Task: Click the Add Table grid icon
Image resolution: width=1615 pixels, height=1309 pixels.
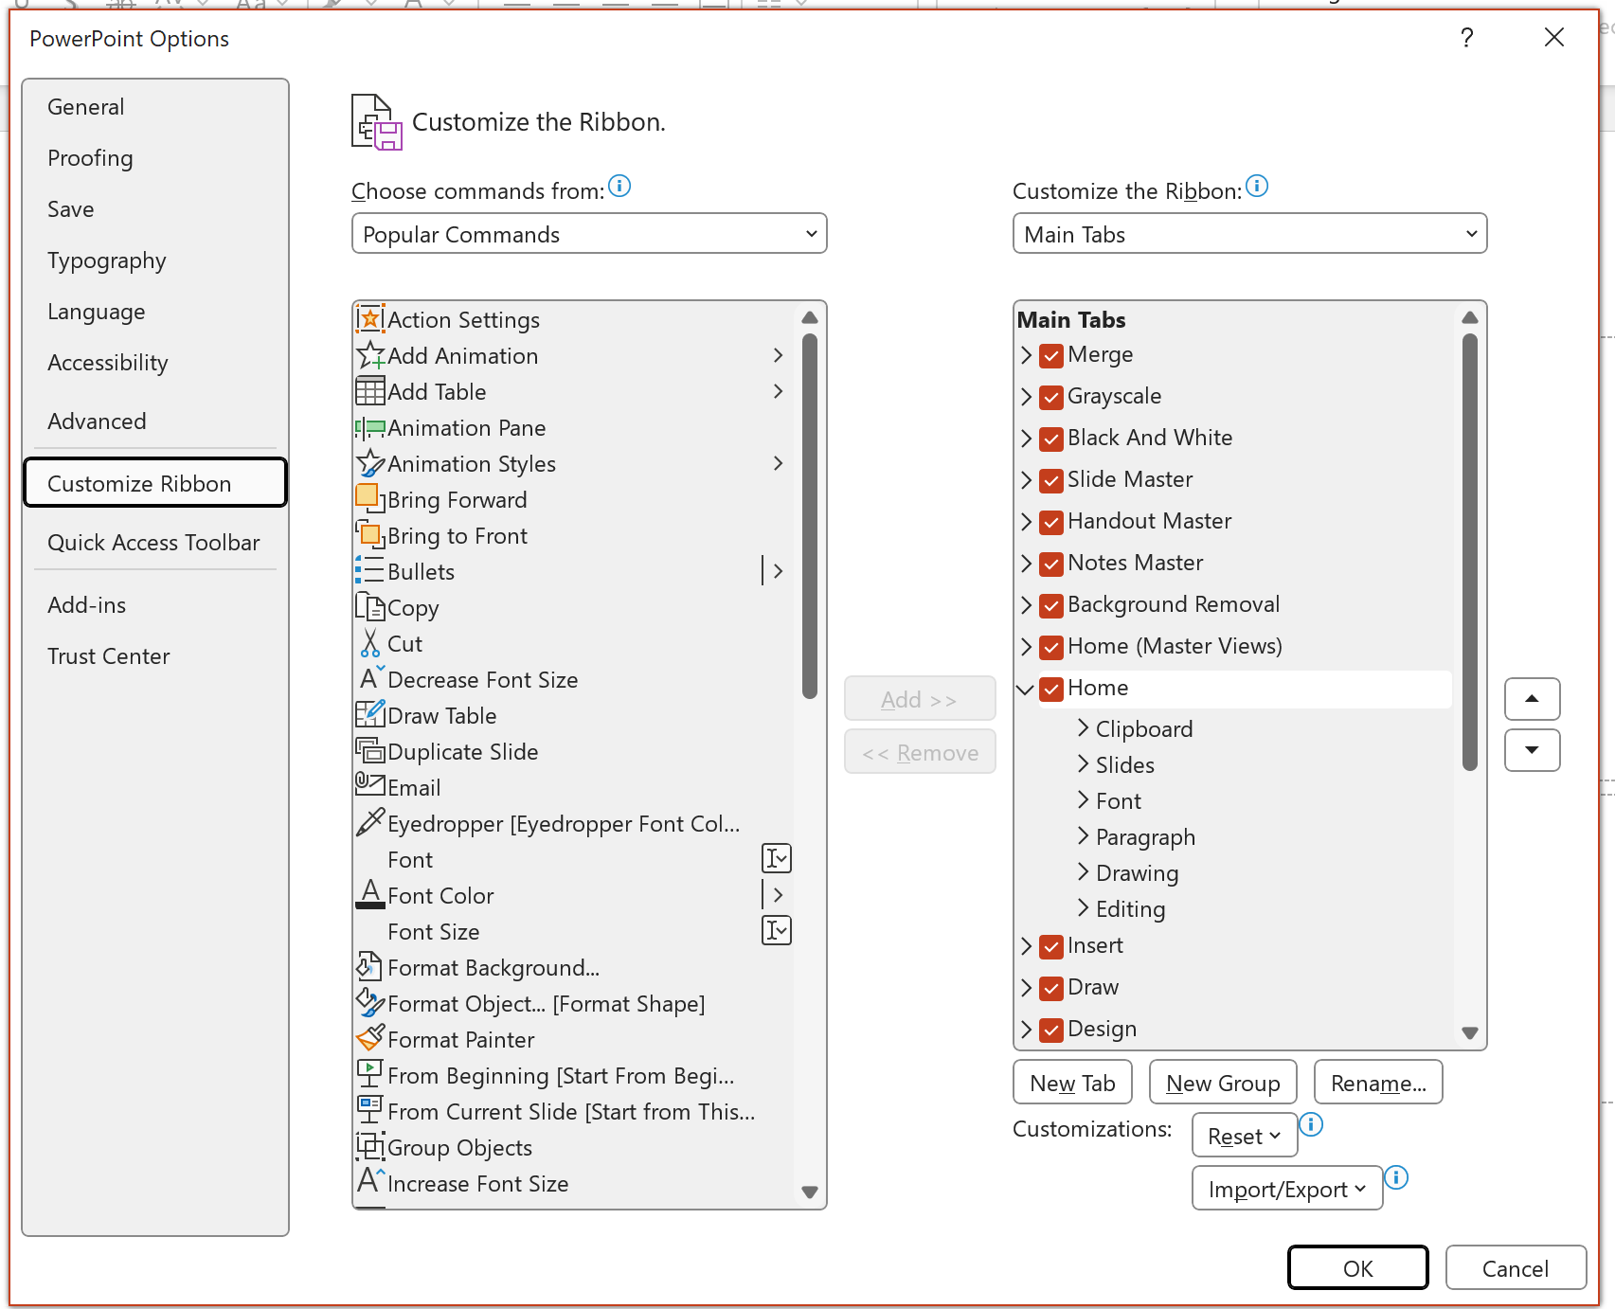Action: click(x=370, y=391)
